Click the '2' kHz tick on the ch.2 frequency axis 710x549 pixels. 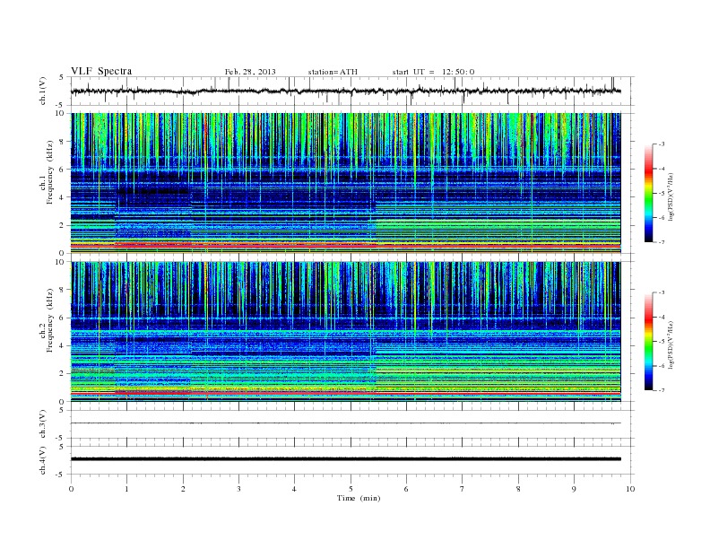pyautogui.click(x=62, y=374)
